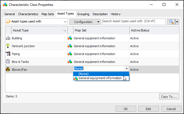184x114 pixels.
Task: Expand the search options arrow
Action: (x=177, y=22)
